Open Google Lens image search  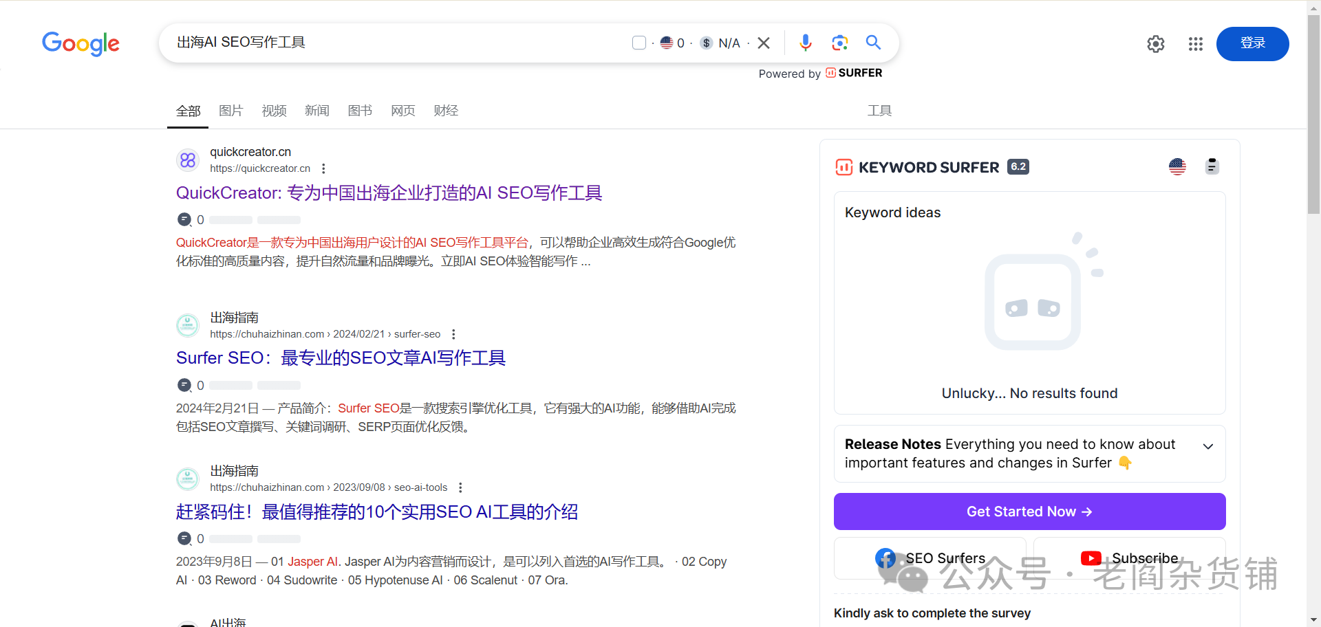coord(839,43)
